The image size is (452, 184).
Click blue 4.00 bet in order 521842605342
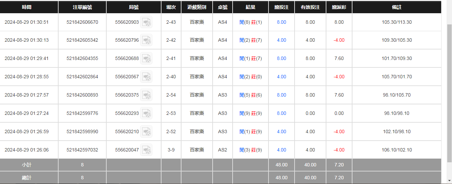281,40
